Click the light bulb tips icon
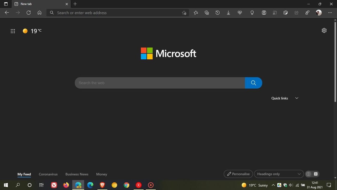Screen dimensions: 337x190 [x=252, y=13]
